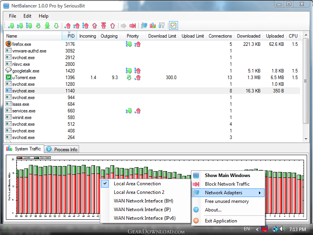Screen dimensions: 313x235
Task: Set high upload priority with three-dot red arrow
Action: point(85,25)
